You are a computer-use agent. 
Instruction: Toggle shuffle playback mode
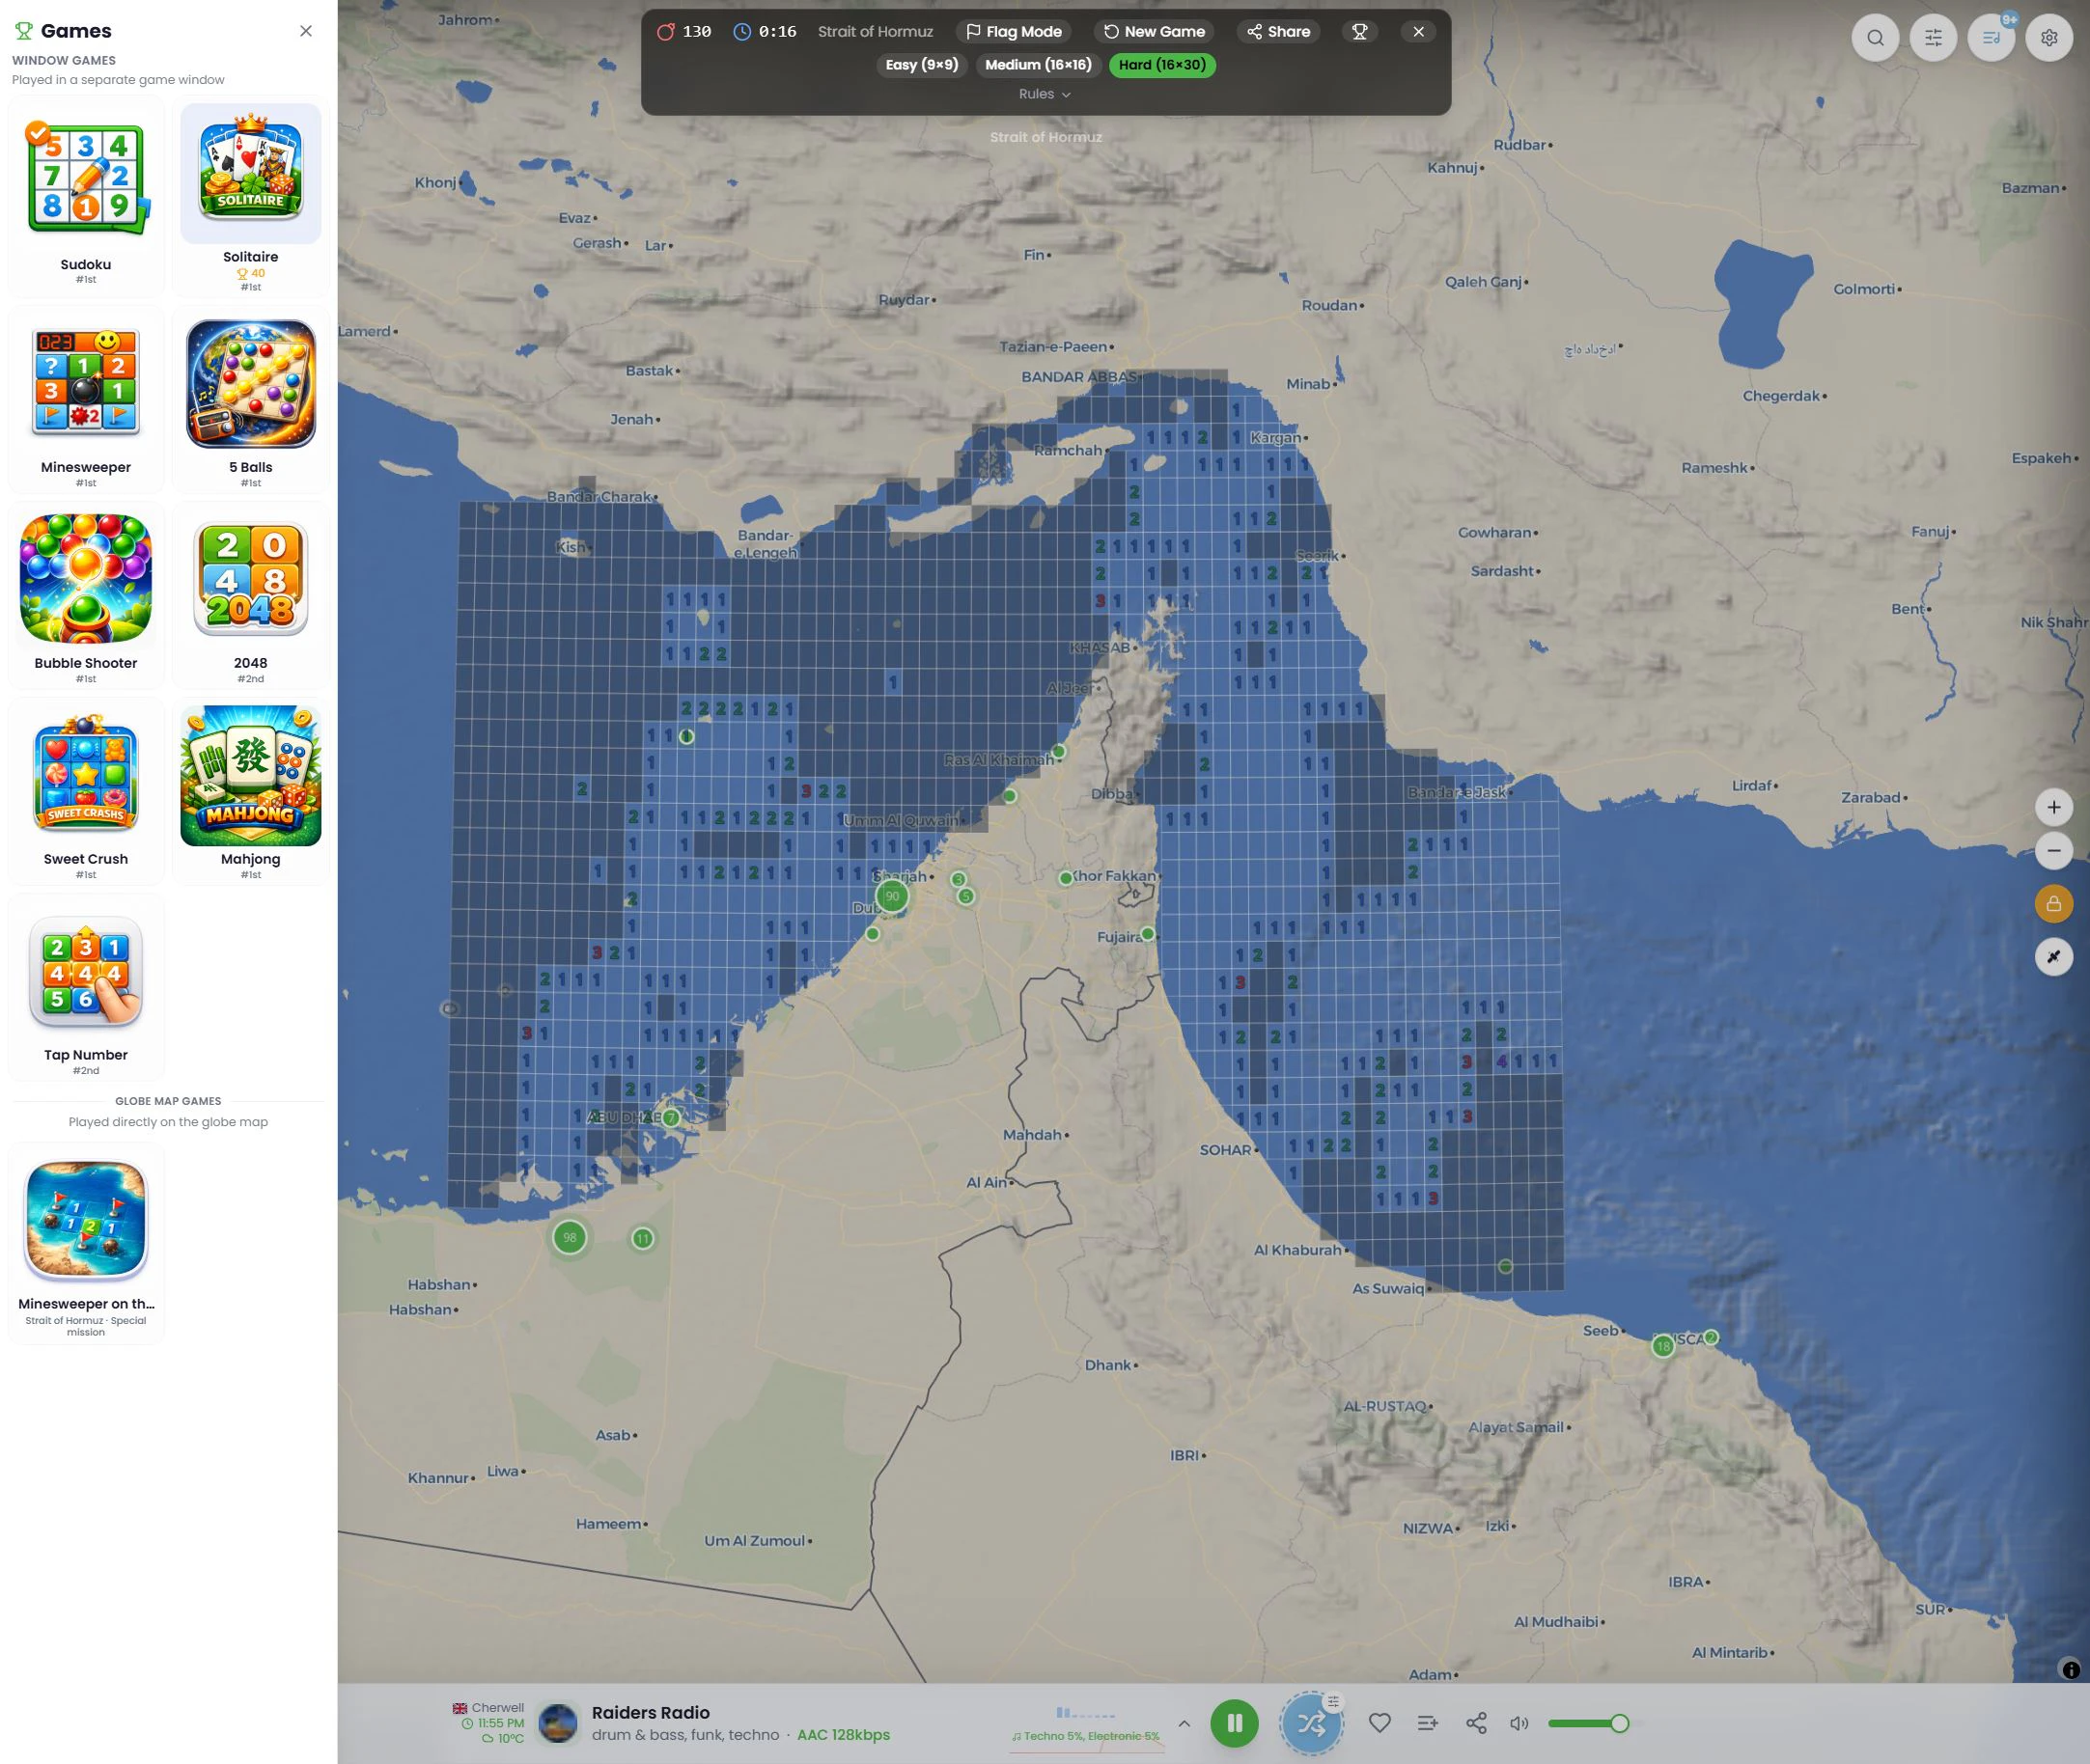point(1312,1723)
